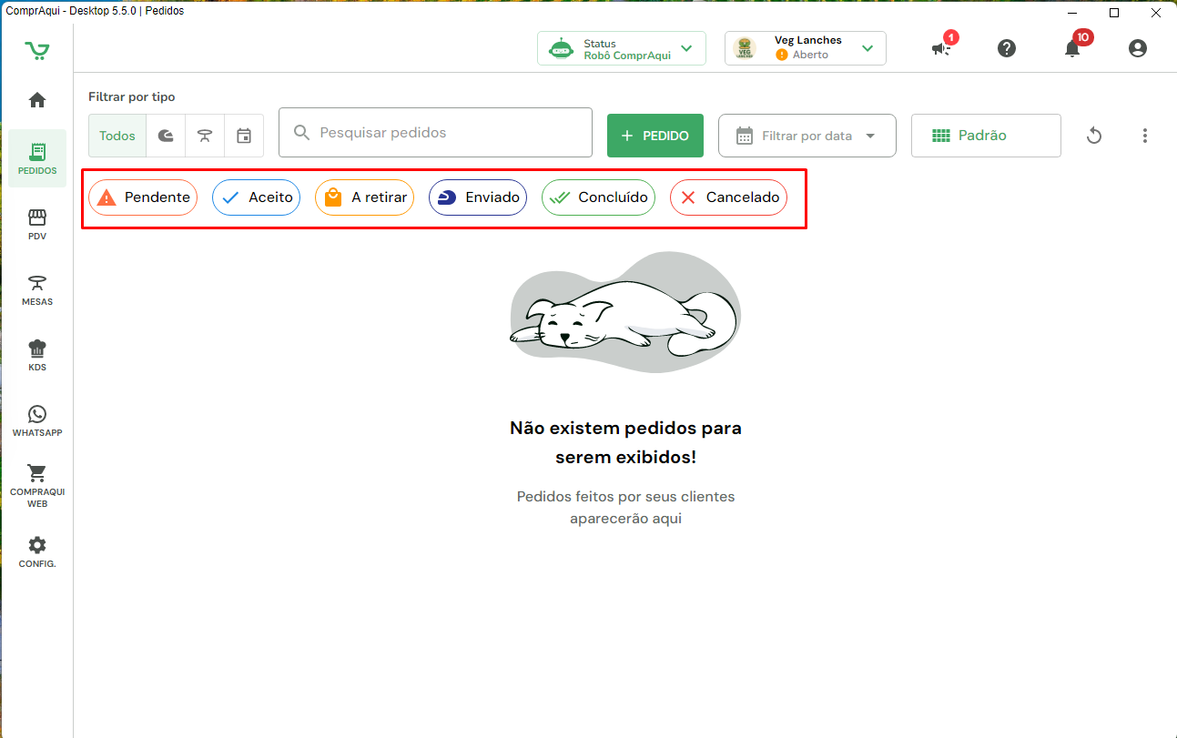Open the Mesas tables section
This screenshot has height=738, width=1177.
[37, 290]
